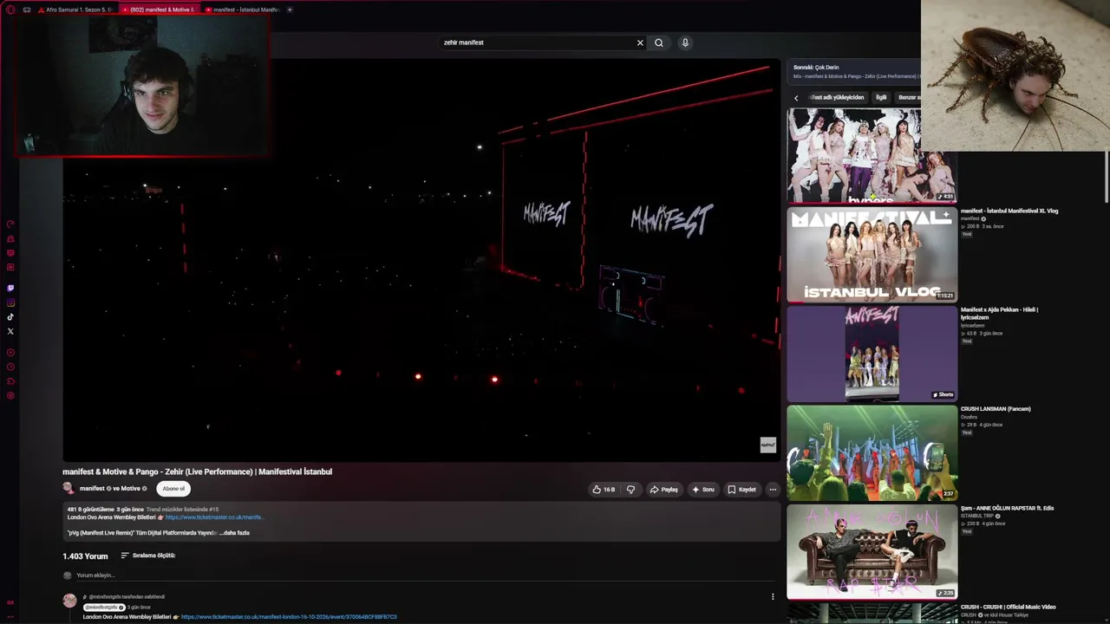Viewport: 1110px width, 624px height.
Task: Share the video via 'Paylaş'
Action: coord(663,490)
